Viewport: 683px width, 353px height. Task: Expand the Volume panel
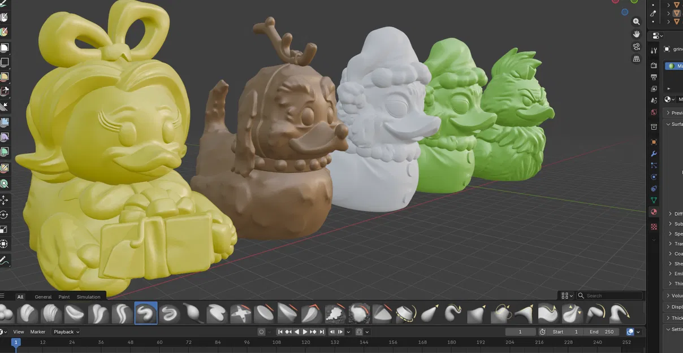click(x=675, y=295)
